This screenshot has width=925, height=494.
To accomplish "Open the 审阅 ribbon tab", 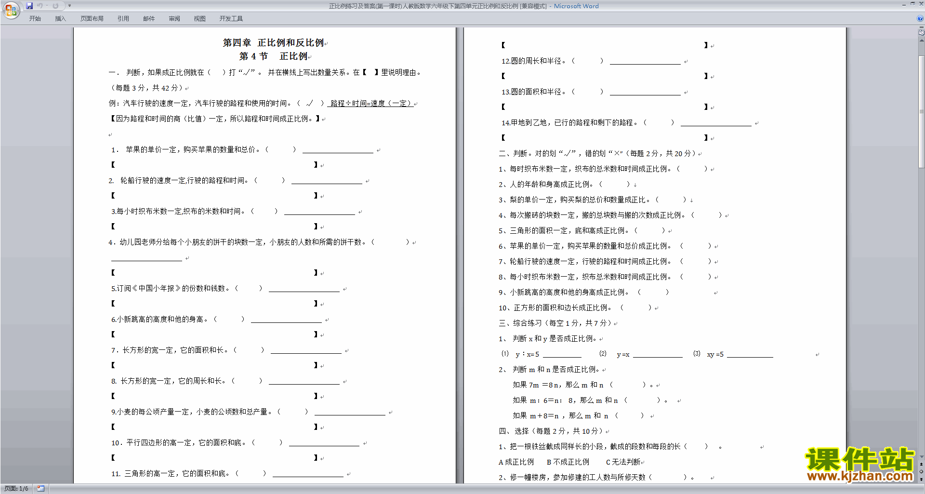I will point(174,19).
